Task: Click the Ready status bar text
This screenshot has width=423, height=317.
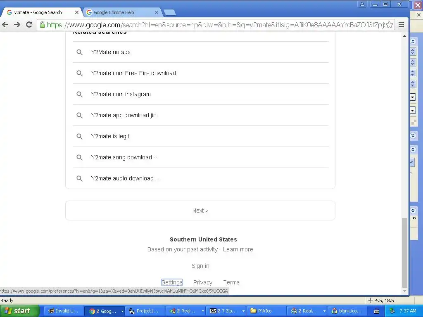Action: (x=7, y=300)
